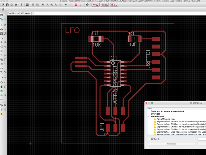Select the Info tool icon
The height and width of the screenshot is (155, 206).
(x=1, y=15)
